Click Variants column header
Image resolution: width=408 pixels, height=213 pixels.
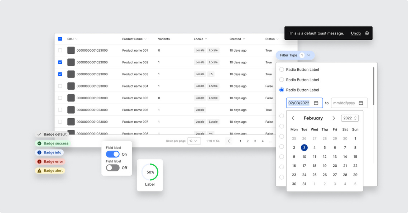[164, 39]
